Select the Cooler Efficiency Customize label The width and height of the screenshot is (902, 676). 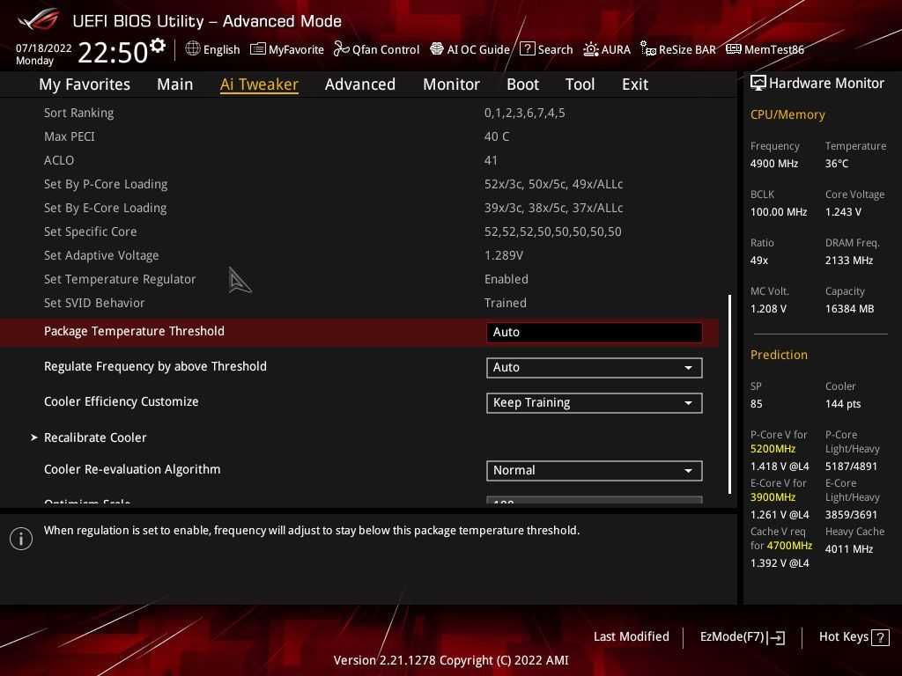(122, 401)
